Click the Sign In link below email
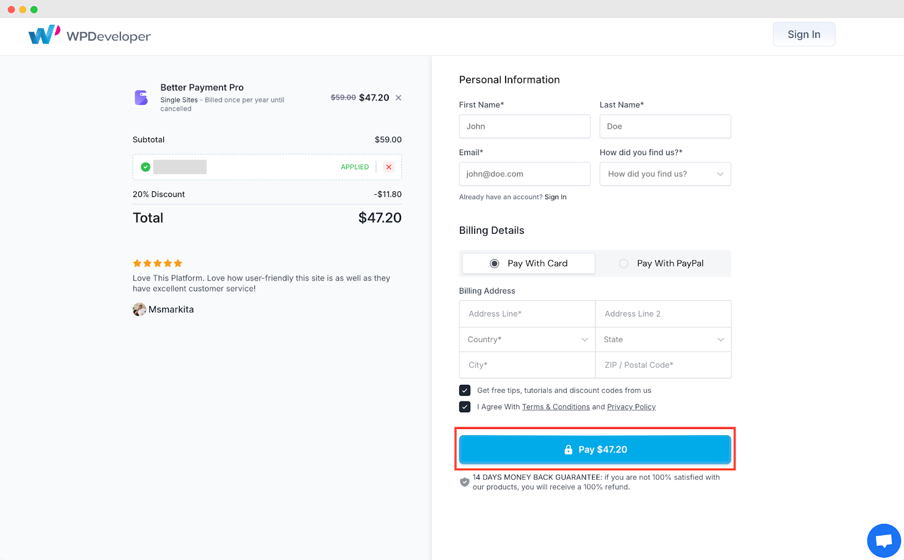The height and width of the screenshot is (560, 904). 555,197
